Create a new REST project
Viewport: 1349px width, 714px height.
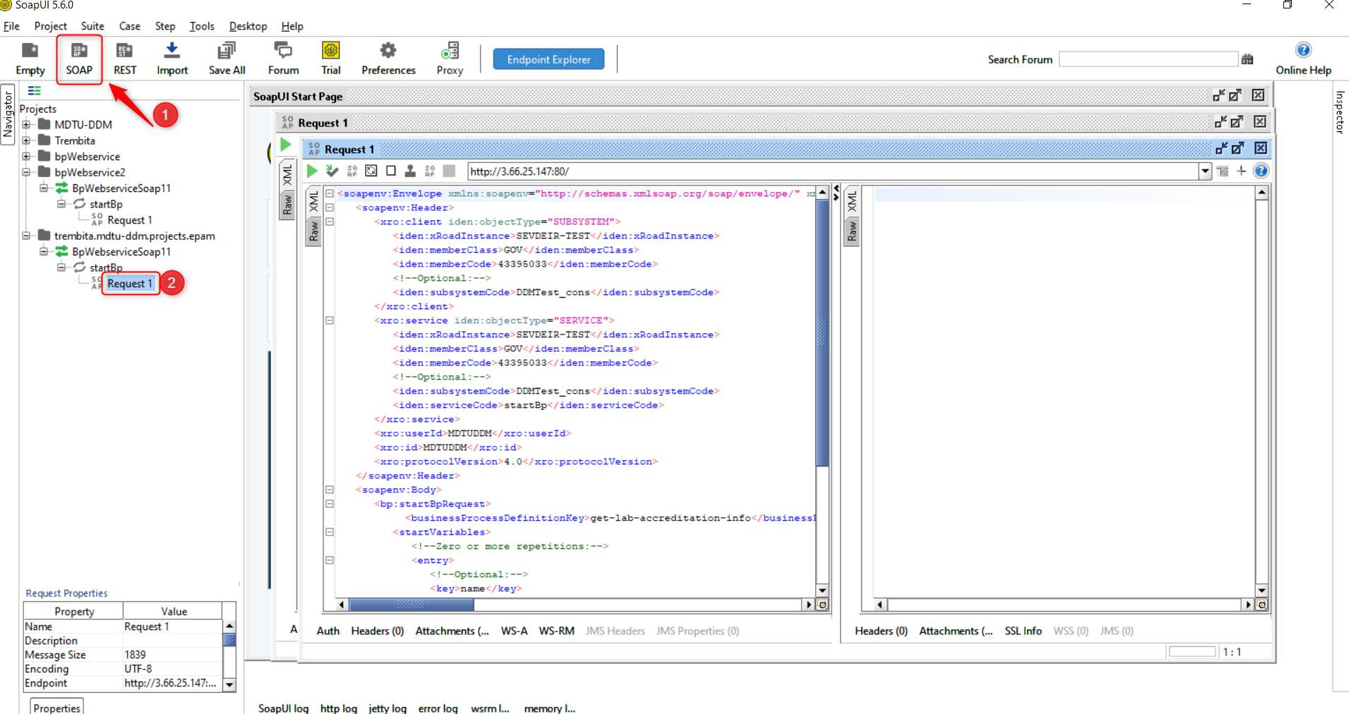click(125, 58)
